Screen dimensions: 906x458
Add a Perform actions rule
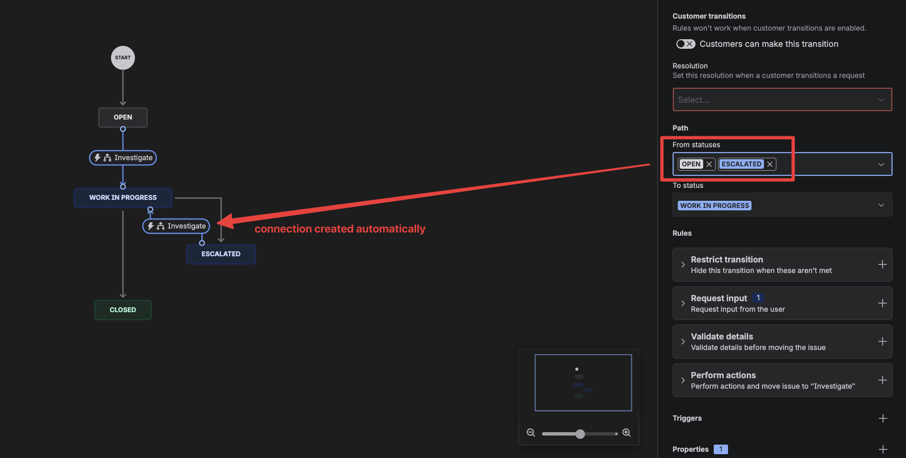pyautogui.click(x=882, y=380)
